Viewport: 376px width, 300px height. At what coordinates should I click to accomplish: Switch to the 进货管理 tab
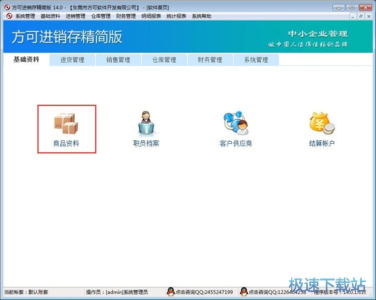point(72,60)
